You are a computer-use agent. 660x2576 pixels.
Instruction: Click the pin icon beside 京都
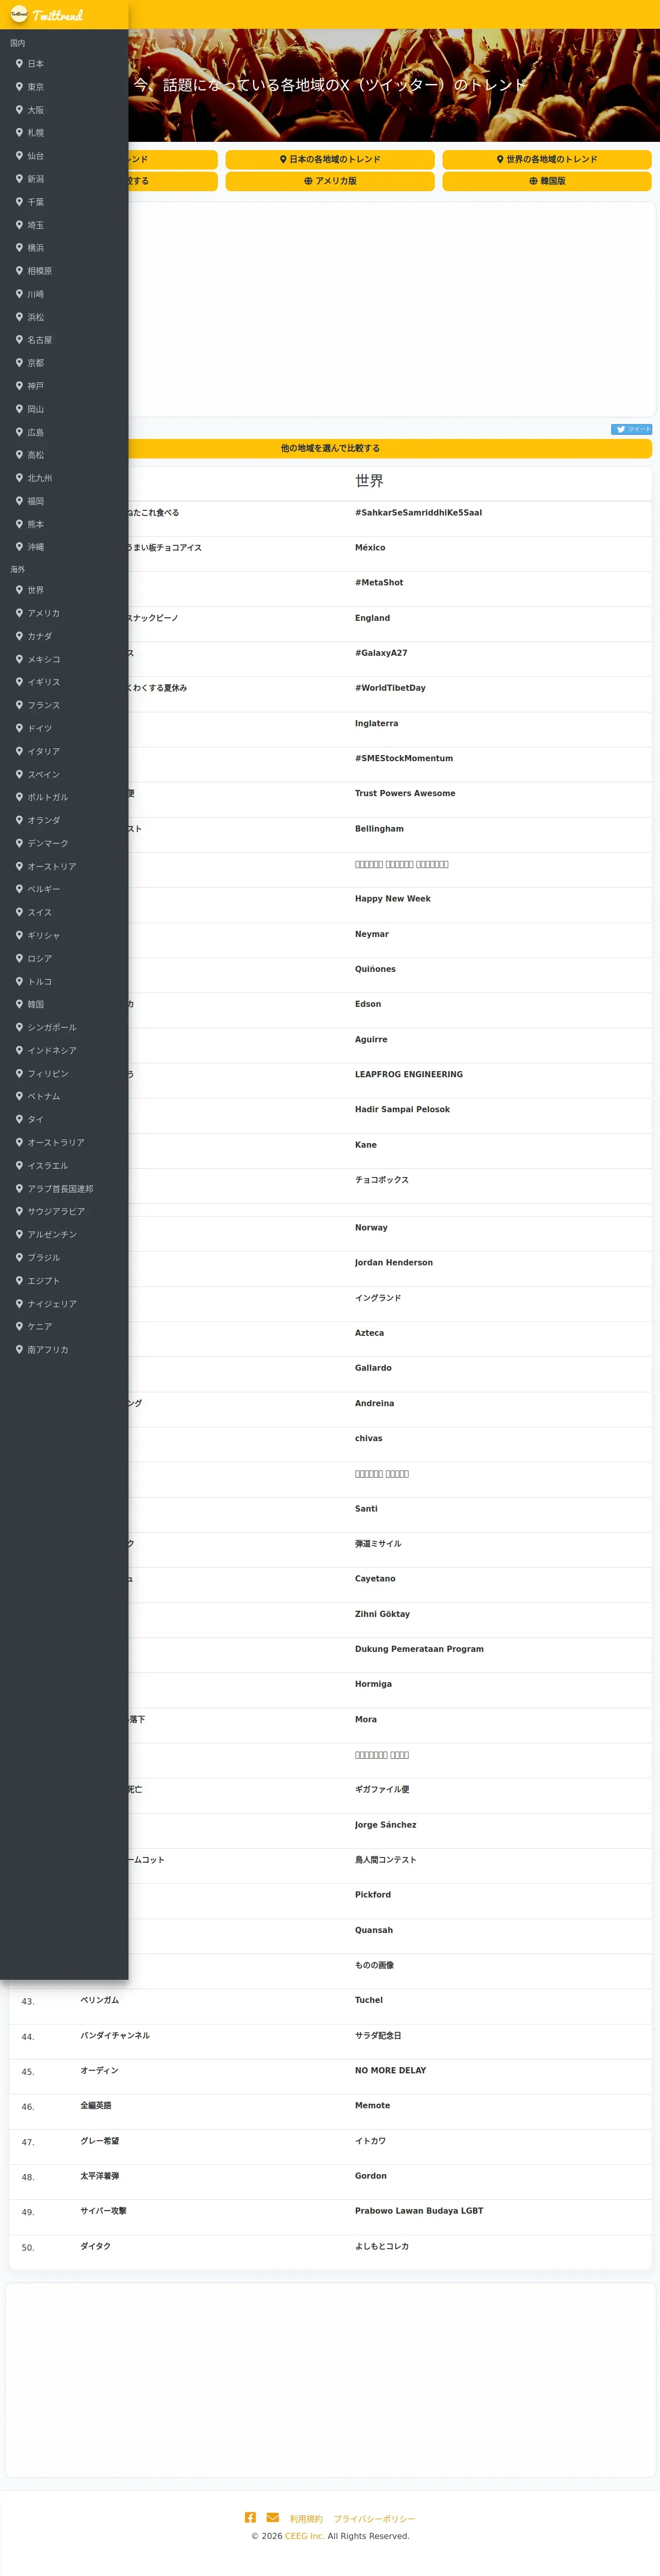pyautogui.click(x=19, y=362)
